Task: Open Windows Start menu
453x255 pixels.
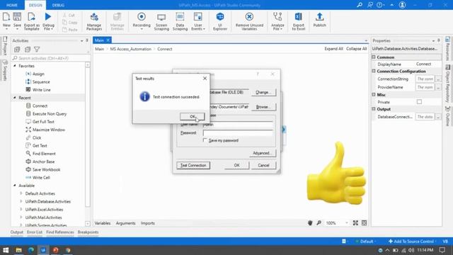Action: pyautogui.click(x=6, y=250)
